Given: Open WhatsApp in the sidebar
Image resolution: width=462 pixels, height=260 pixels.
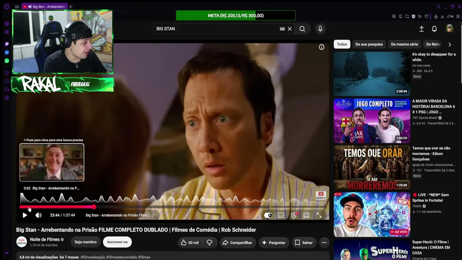Looking at the screenshot, I should pyautogui.click(x=7, y=61).
